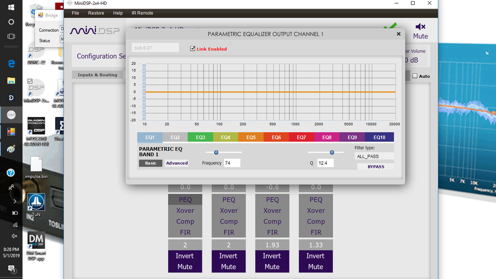Select the EQ4 band tab
This screenshot has width=496, height=279.
[226, 137]
